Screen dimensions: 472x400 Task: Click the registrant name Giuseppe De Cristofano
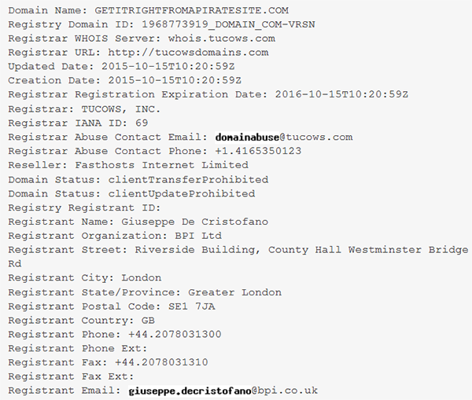tap(195, 222)
